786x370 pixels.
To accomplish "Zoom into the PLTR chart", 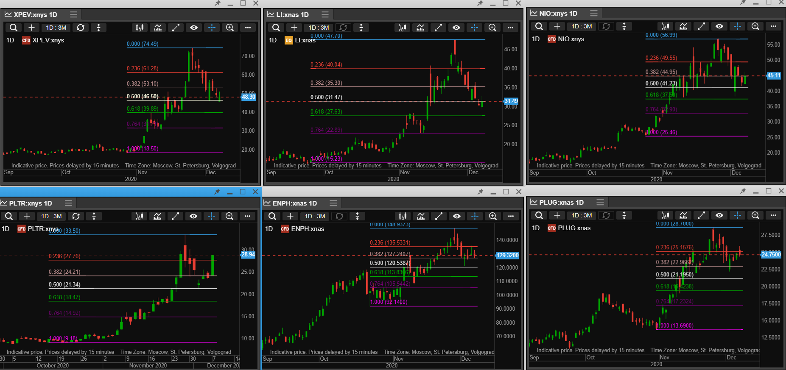I will coord(229,216).
